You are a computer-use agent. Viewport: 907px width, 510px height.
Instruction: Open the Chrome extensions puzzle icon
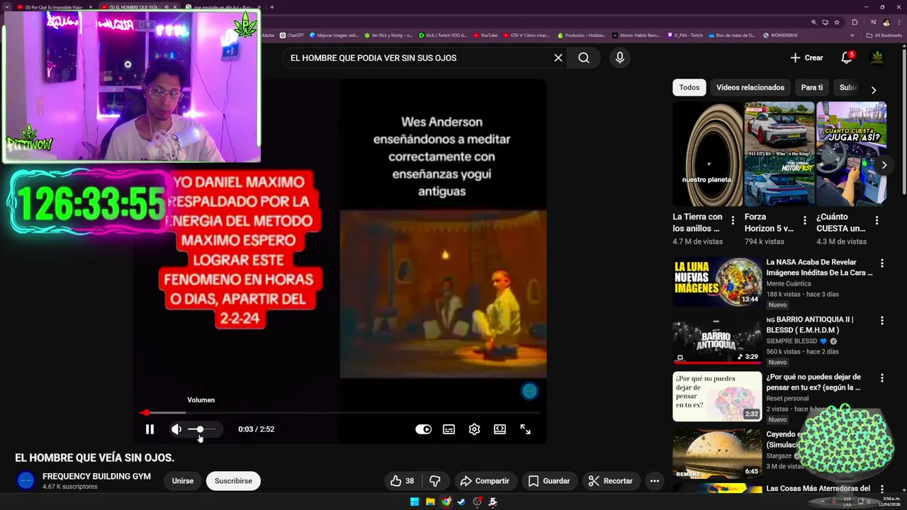pyautogui.click(x=855, y=23)
